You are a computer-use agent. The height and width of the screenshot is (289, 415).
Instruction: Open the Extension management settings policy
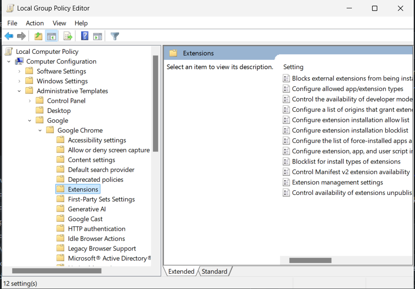pyautogui.click(x=337, y=182)
